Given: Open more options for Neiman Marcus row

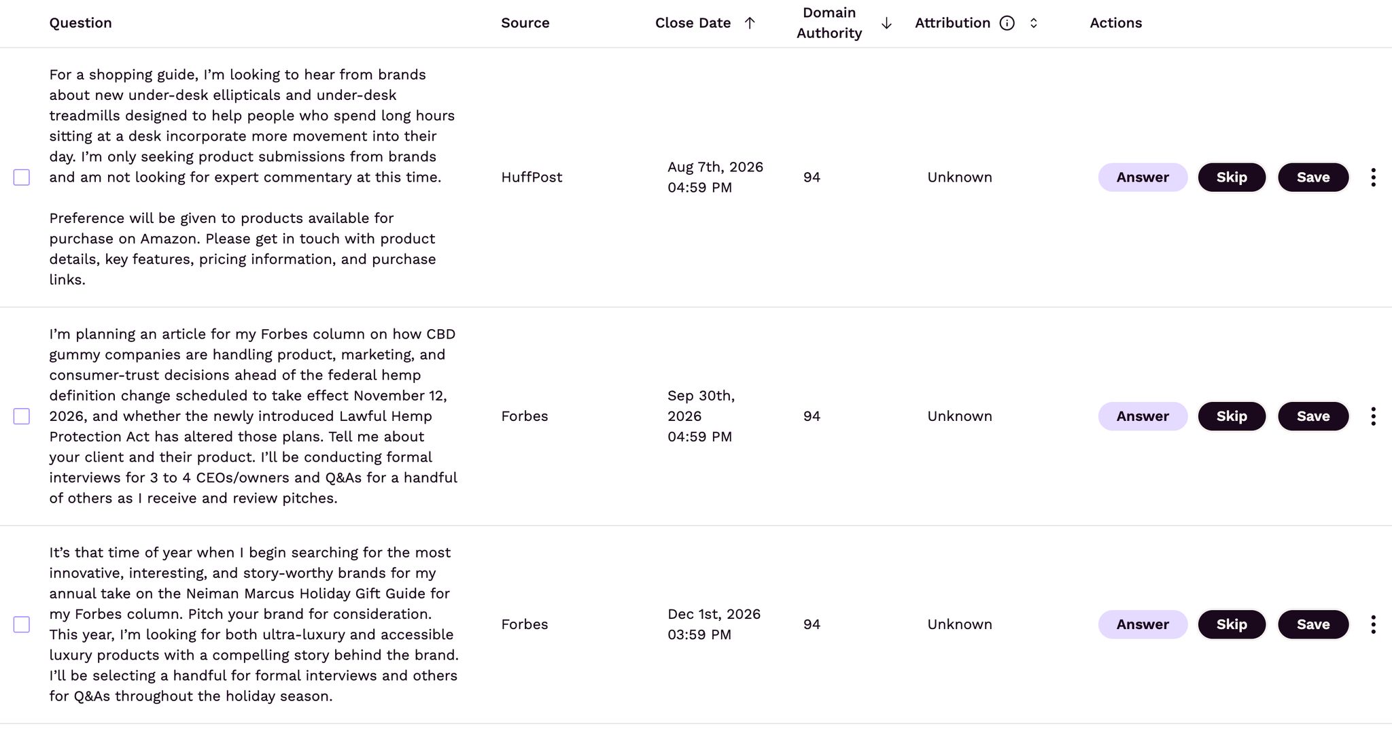Looking at the screenshot, I should pyautogui.click(x=1374, y=624).
